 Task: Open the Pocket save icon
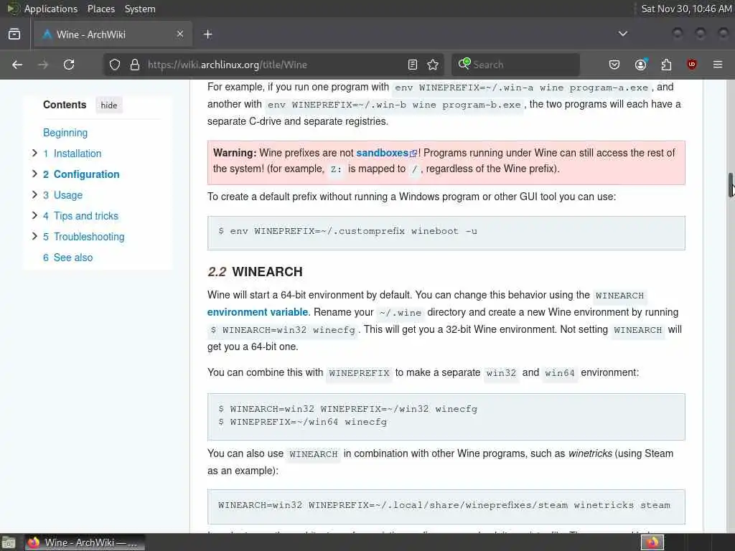(x=614, y=65)
